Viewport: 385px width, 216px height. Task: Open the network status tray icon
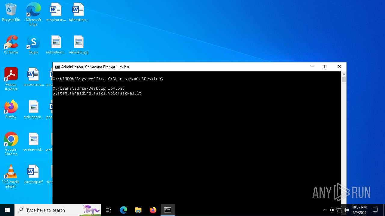pyautogui.click(x=339, y=210)
